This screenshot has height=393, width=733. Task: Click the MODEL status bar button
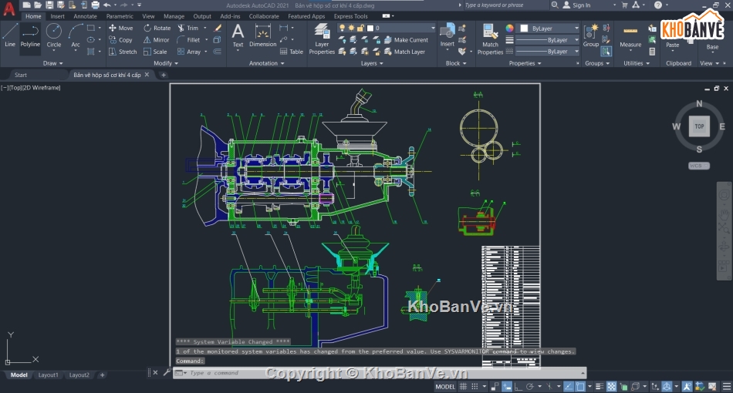tap(445, 387)
